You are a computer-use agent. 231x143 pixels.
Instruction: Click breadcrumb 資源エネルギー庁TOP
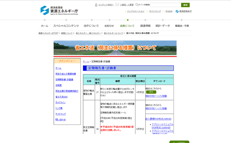pos(48,33)
